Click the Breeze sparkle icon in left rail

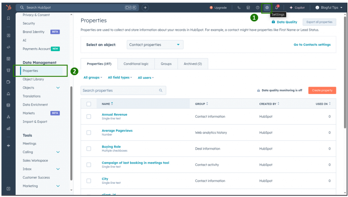(8, 146)
